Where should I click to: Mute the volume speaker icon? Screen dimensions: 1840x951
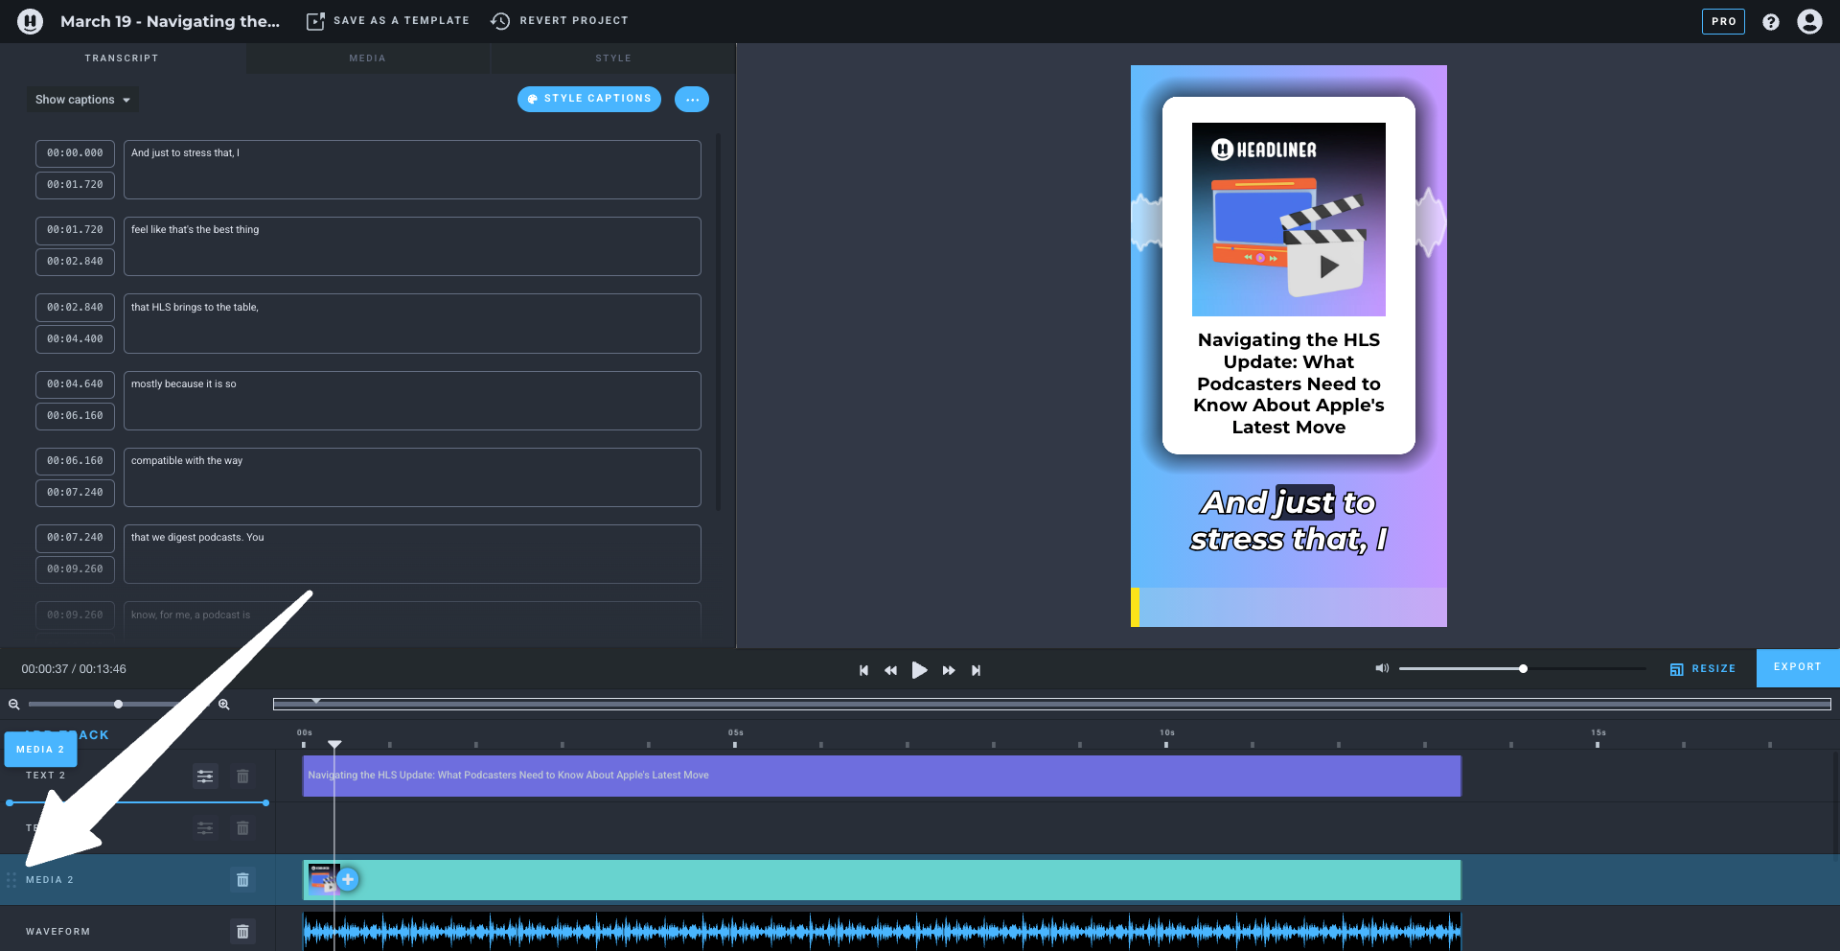[1382, 668]
